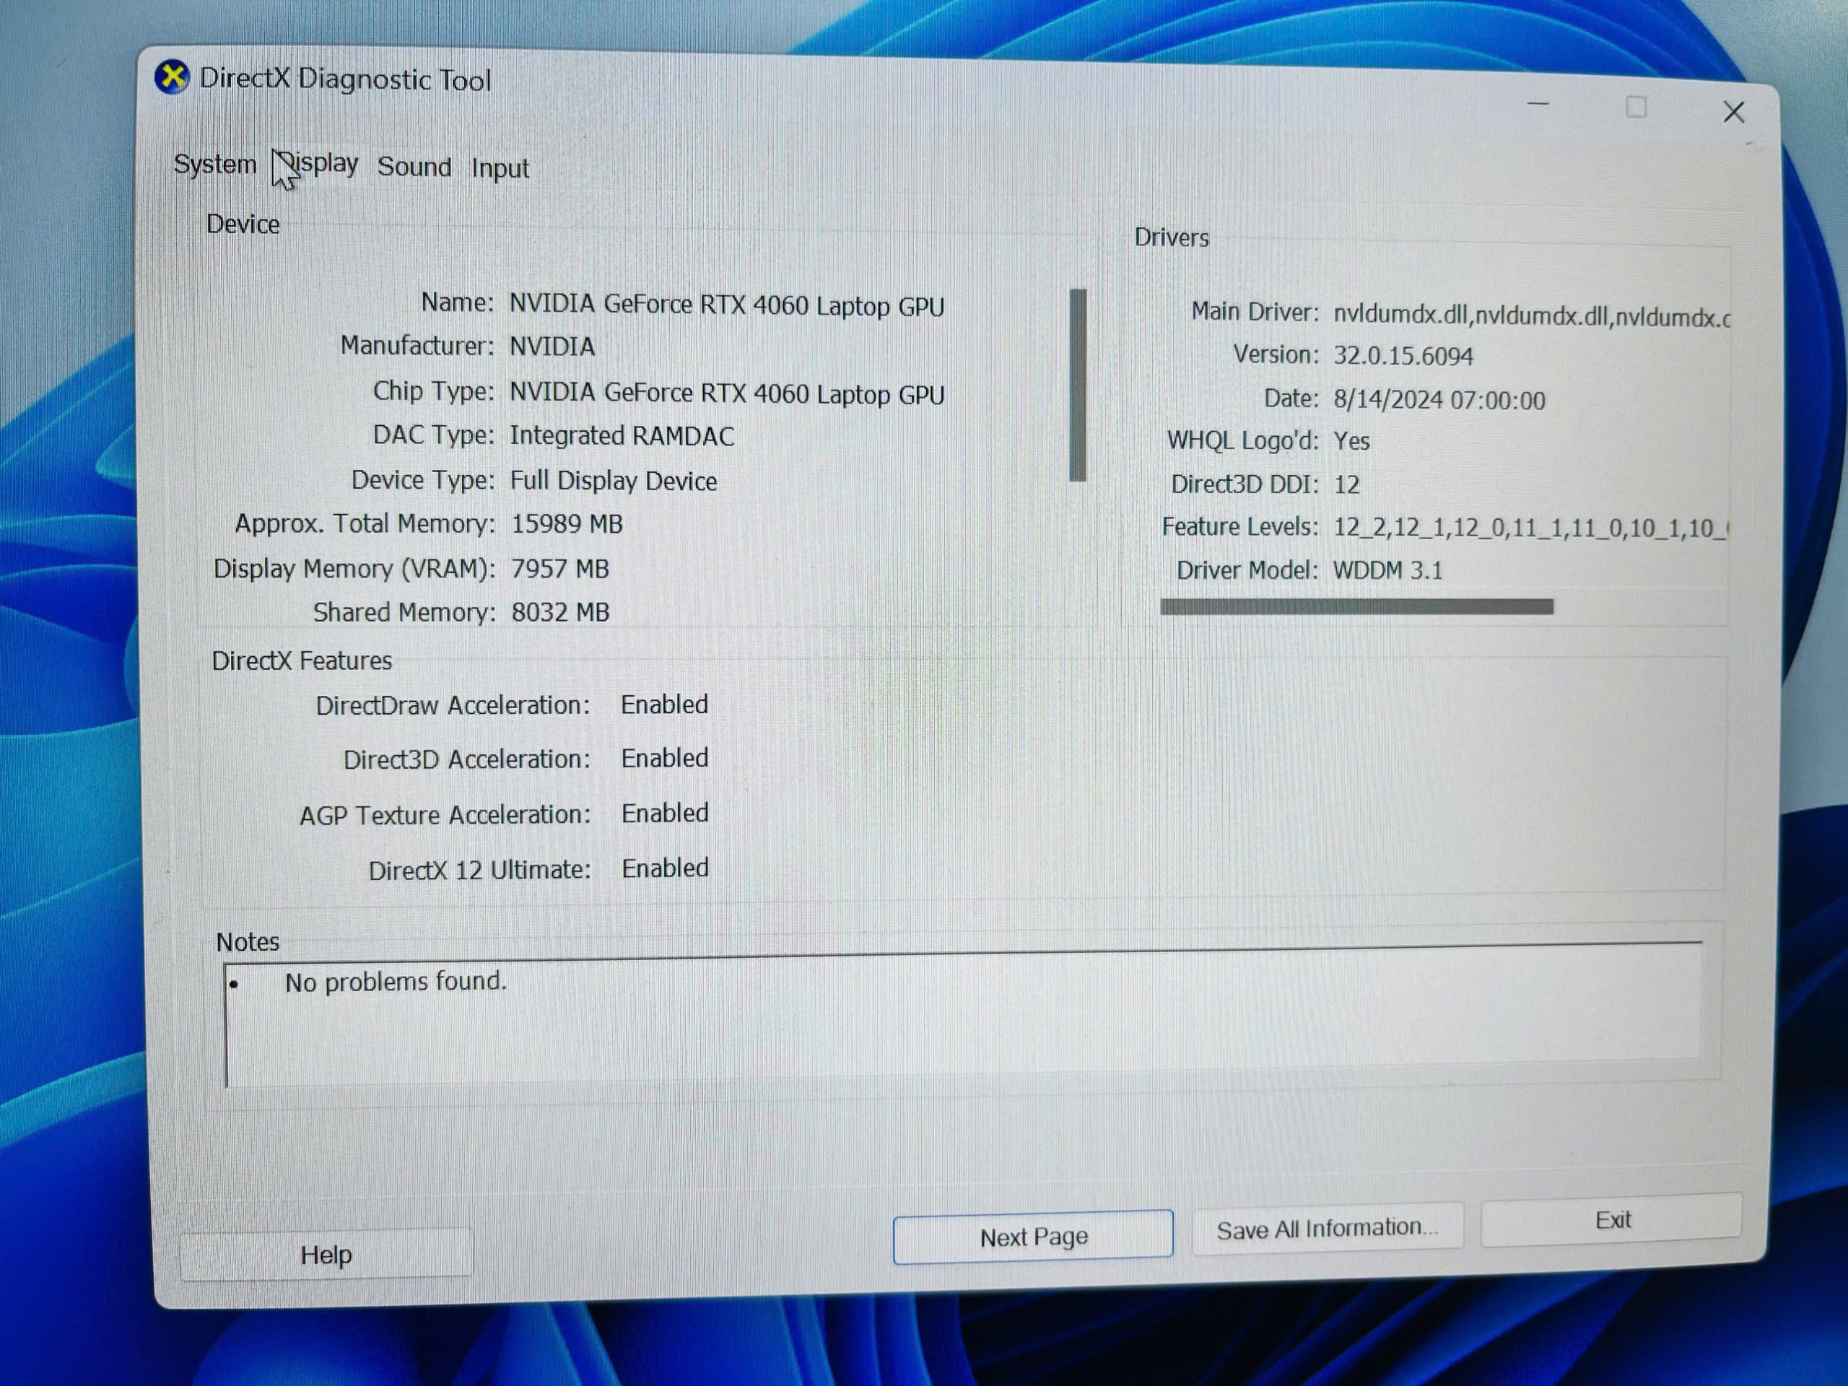Click the 'Drivers' group heading
1848x1386 pixels.
click(1170, 237)
